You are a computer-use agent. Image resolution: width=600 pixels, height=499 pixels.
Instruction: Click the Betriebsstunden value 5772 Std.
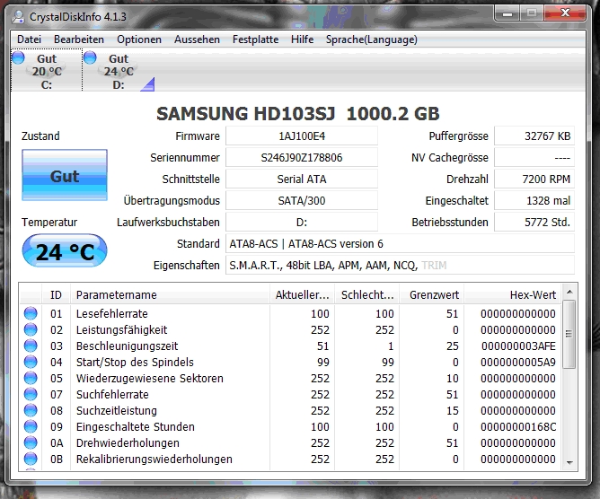(534, 223)
